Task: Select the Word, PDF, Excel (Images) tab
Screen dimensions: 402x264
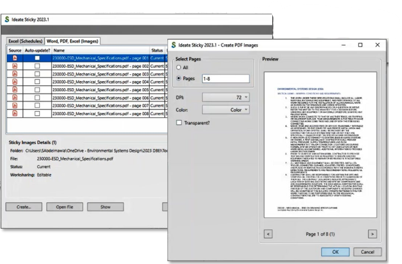Action: click(x=72, y=41)
